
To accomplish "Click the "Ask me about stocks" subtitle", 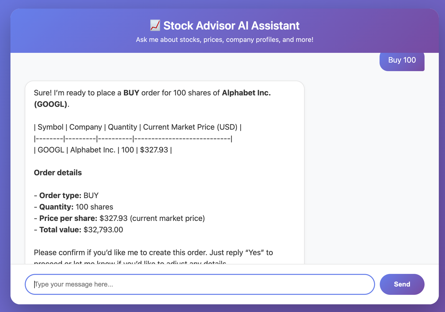I will (x=224, y=40).
